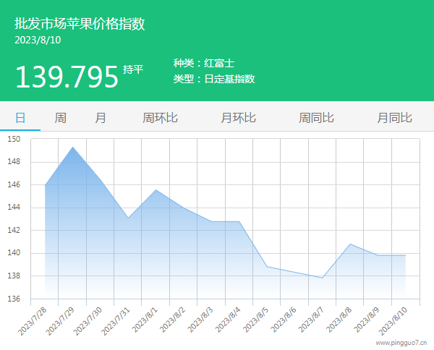
Task: Click the chart peak at 2023/7/29
Action: [x=72, y=148]
